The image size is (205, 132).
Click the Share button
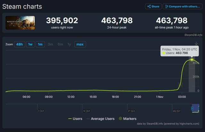coord(153,6)
